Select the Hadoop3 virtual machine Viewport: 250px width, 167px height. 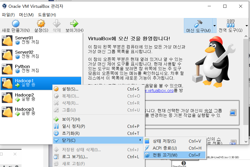tap(41, 112)
